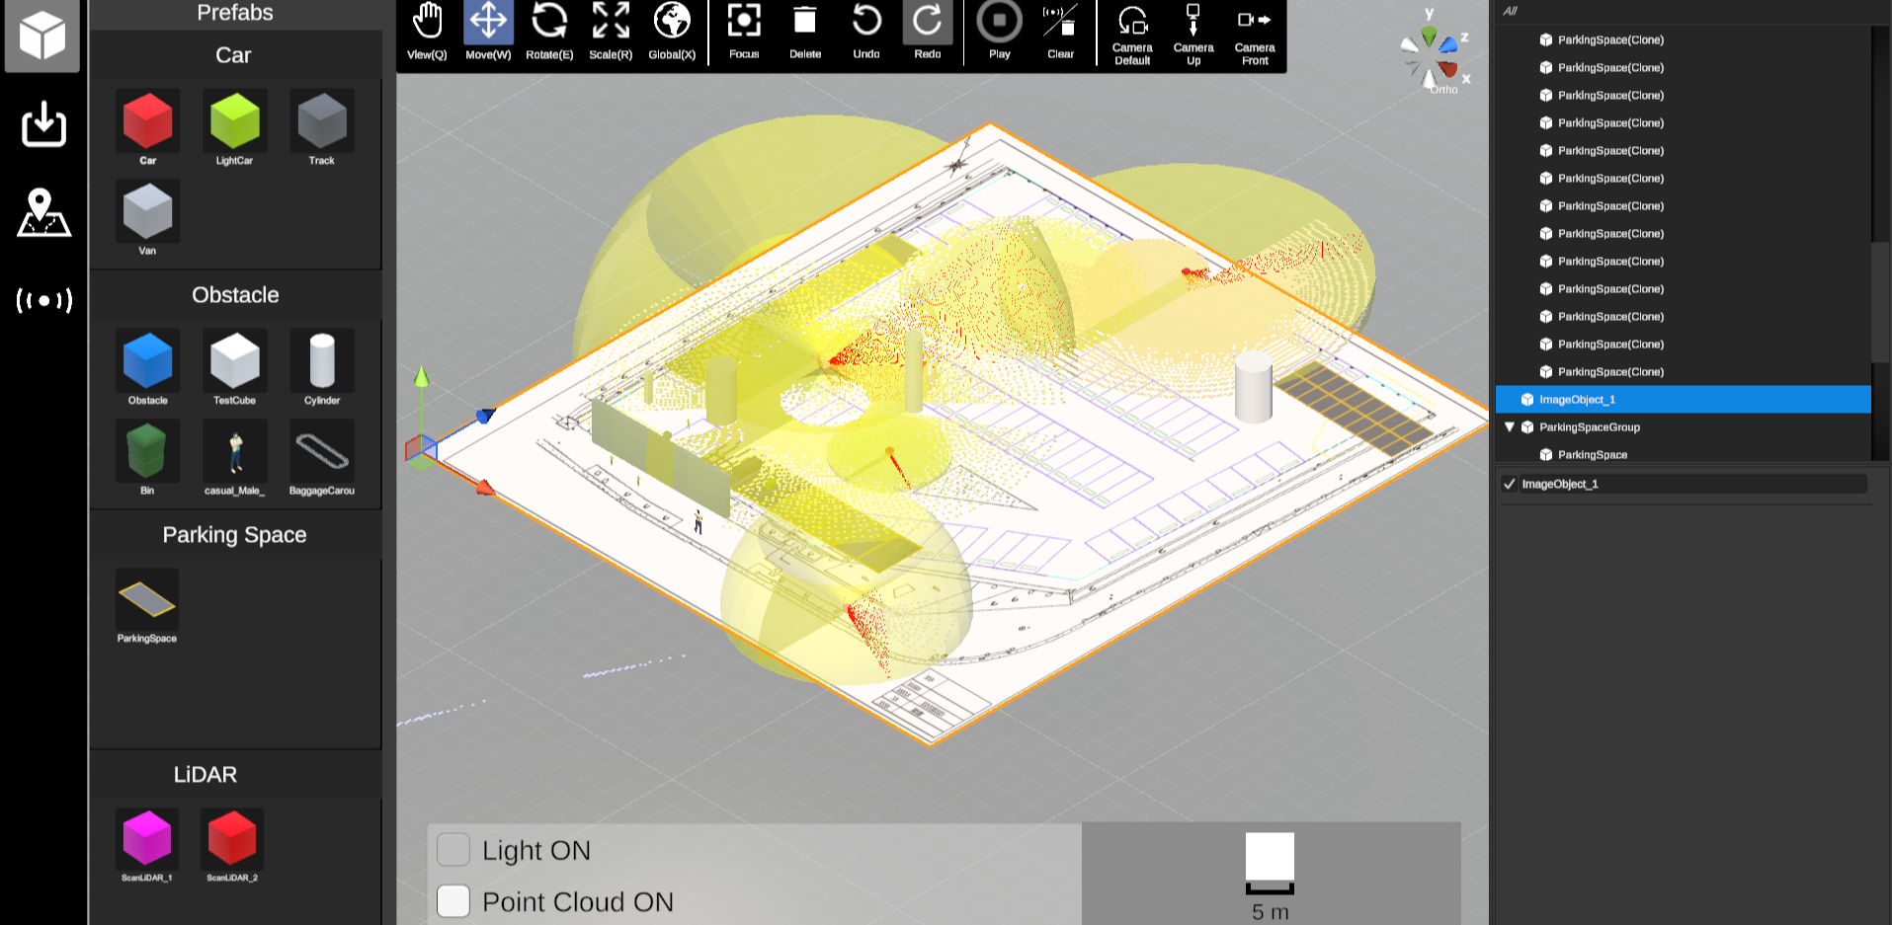
Task: Switch to the Camera Up view
Action: click(1193, 35)
